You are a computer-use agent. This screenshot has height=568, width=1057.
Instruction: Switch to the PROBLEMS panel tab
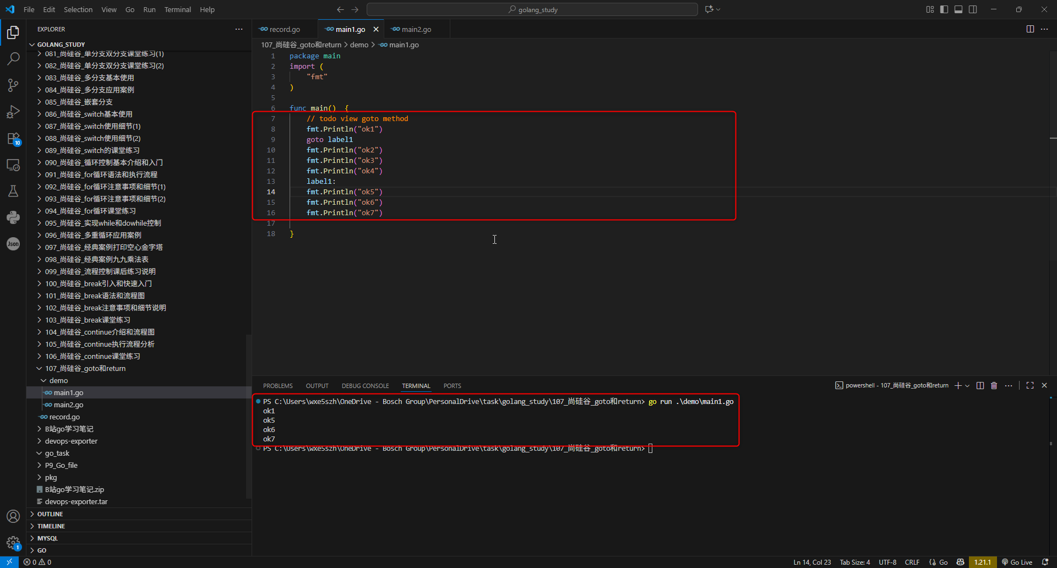[278, 386]
